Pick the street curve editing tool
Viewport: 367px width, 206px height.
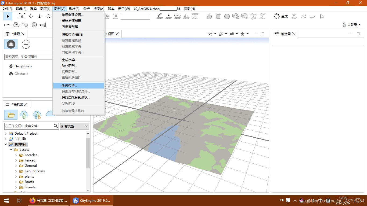[177, 16]
